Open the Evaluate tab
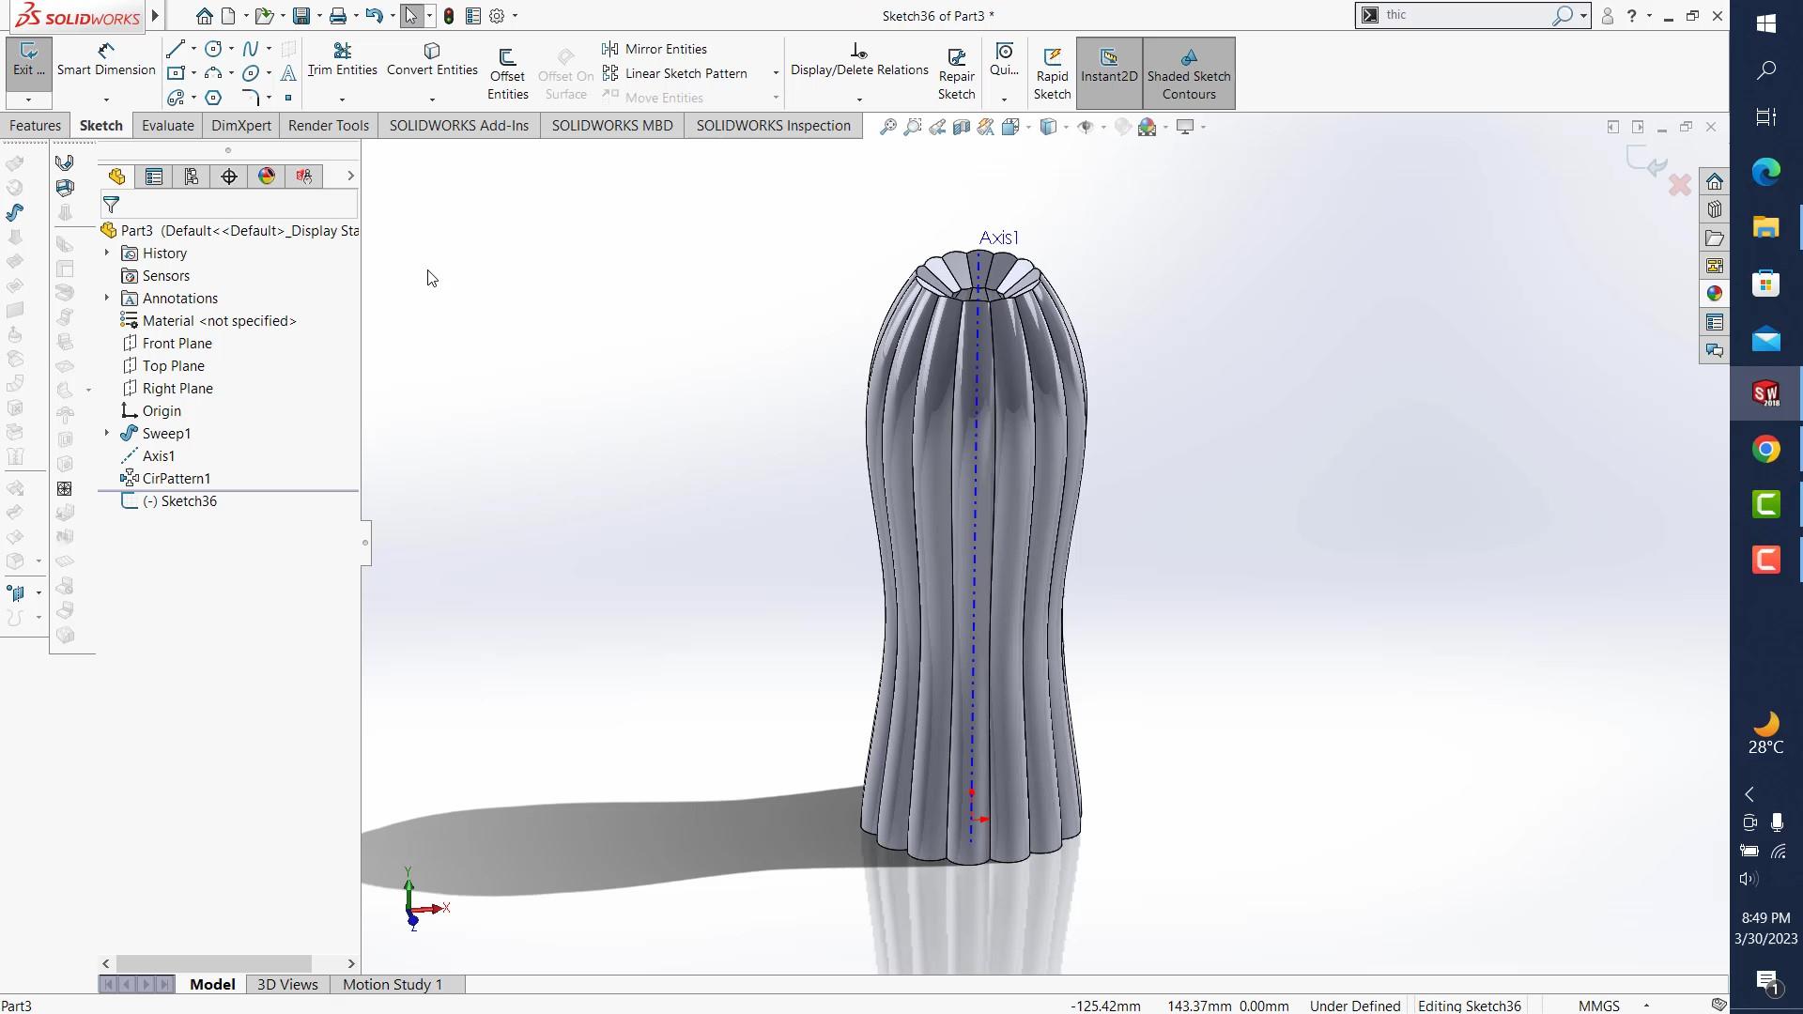Screen dimensions: 1803x1014 167,126
